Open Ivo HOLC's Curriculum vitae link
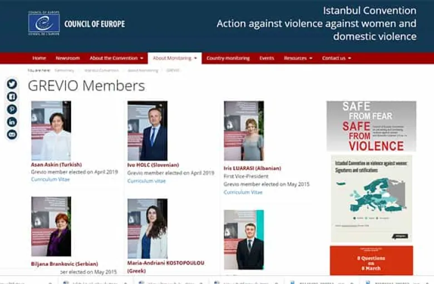This screenshot has width=434, height=284. click(x=146, y=181)
